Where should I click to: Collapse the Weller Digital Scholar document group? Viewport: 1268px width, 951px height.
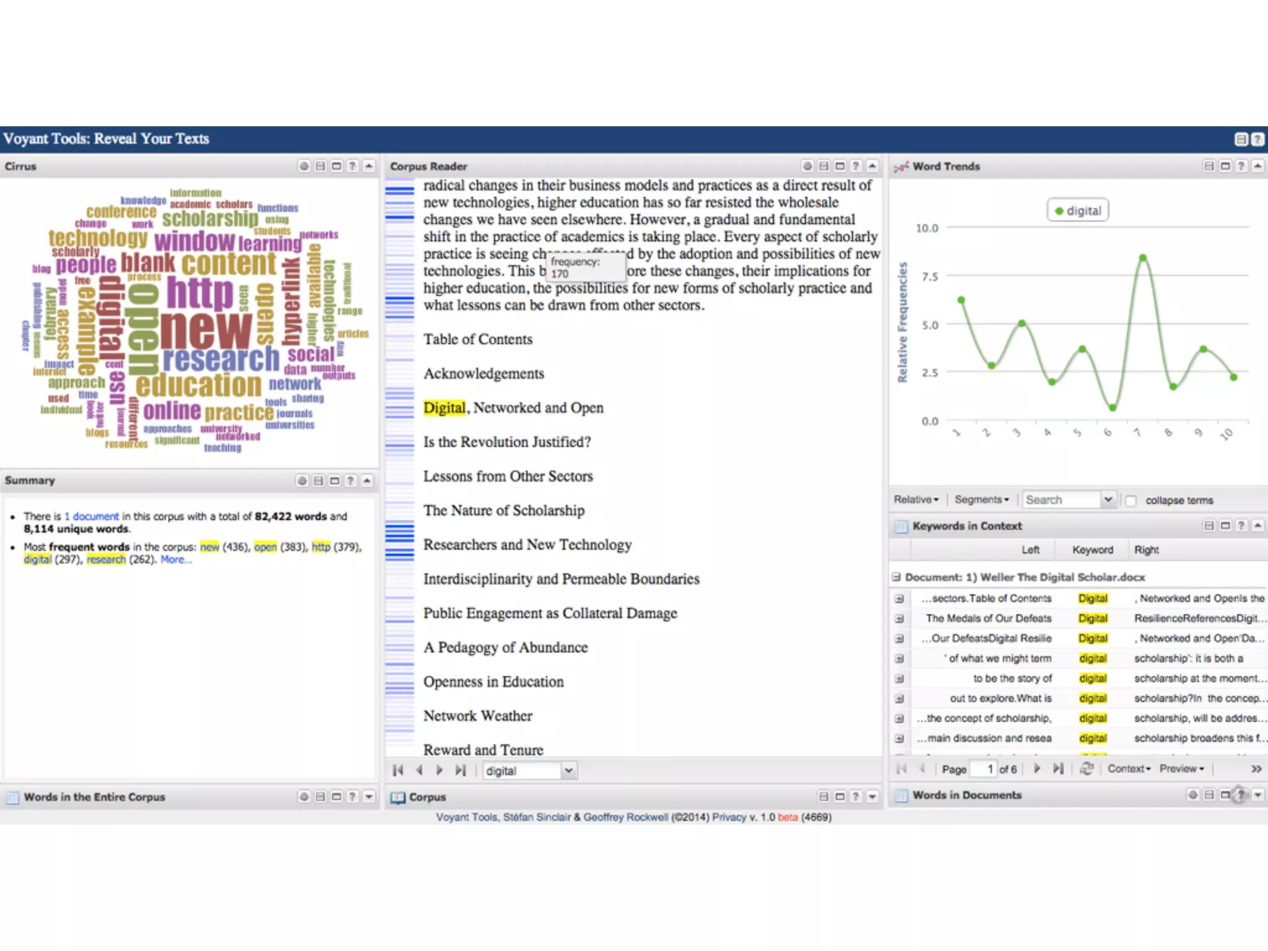(x=896, y=577)
